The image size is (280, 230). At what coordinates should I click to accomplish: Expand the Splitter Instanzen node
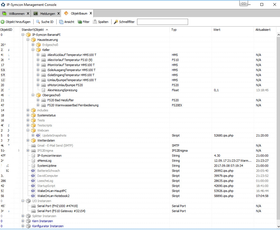pyautogui.click(x=23, y=216)
